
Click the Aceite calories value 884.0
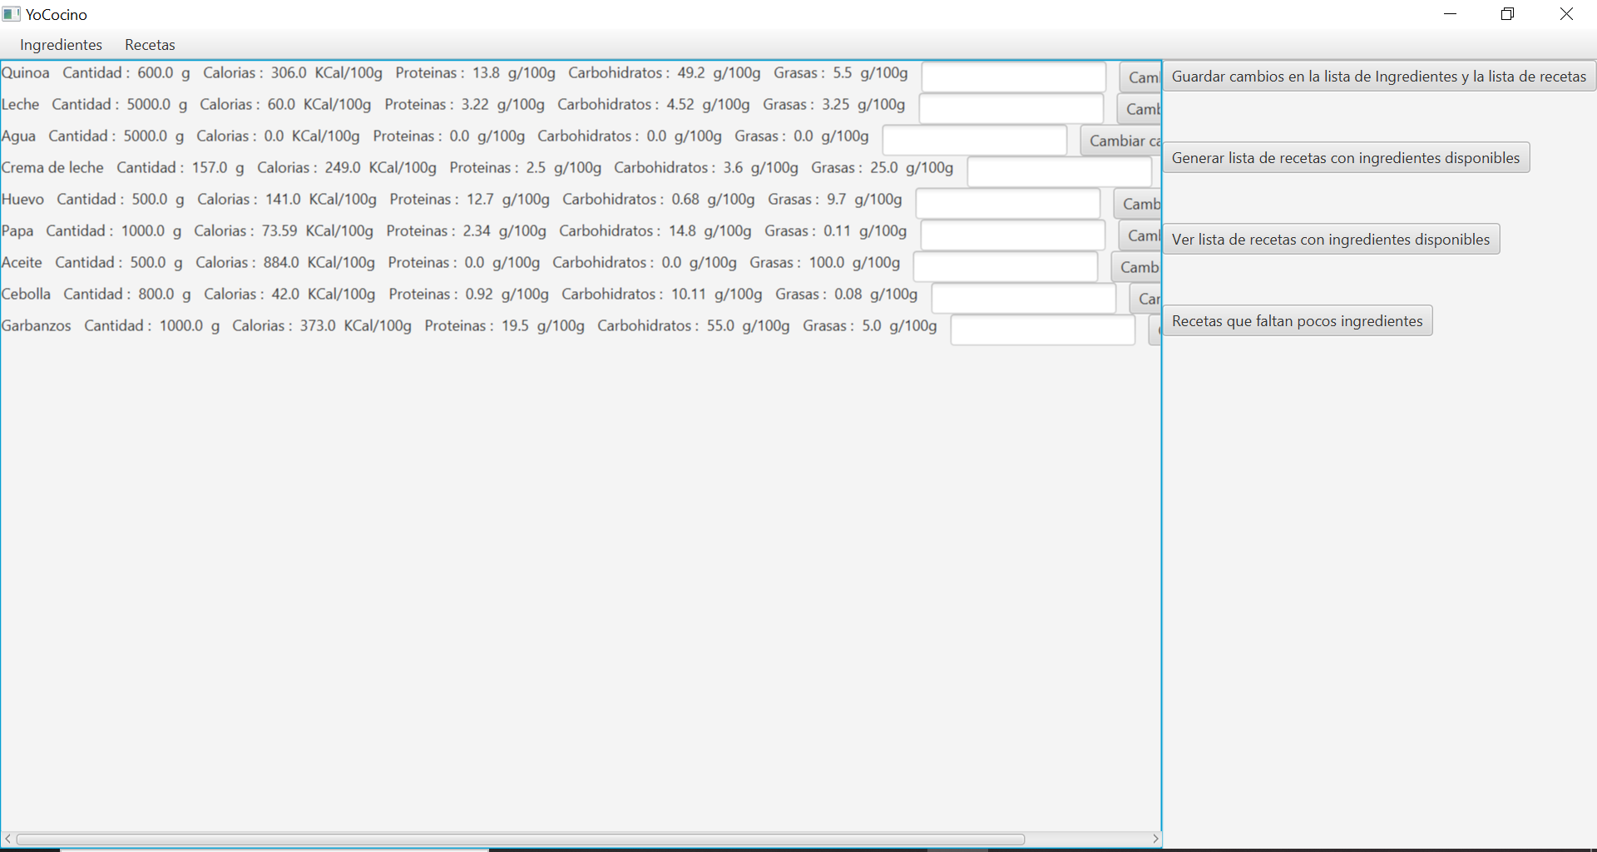tap(281, 263)
